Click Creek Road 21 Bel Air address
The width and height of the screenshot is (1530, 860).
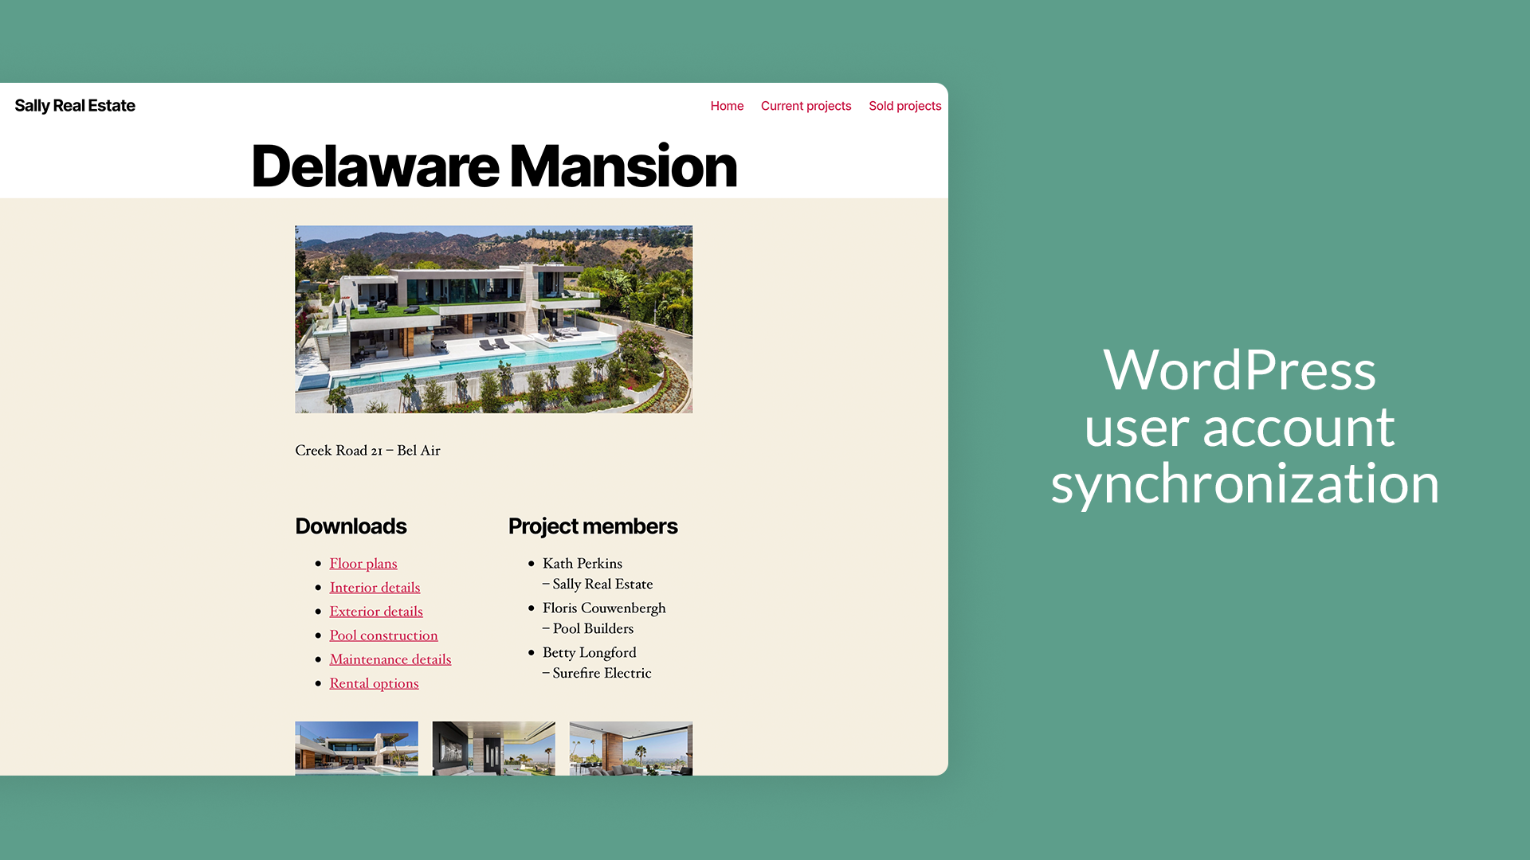coord(368,449)
